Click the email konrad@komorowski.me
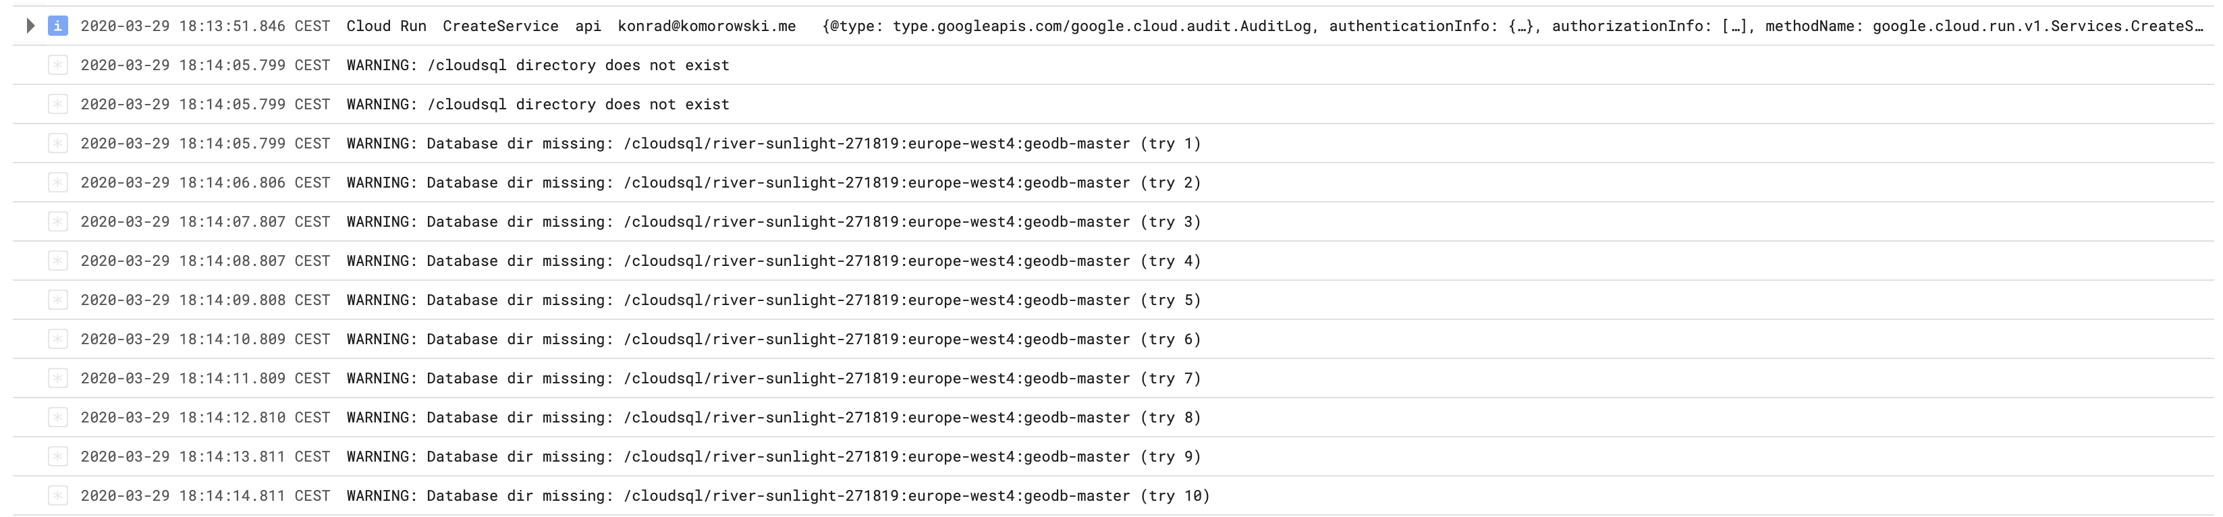 tap(707, 26)
